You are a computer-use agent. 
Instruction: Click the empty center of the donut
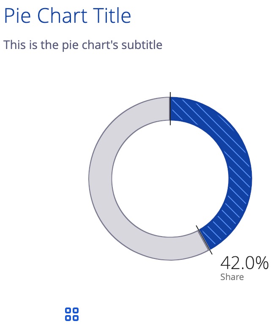[170, 178]
